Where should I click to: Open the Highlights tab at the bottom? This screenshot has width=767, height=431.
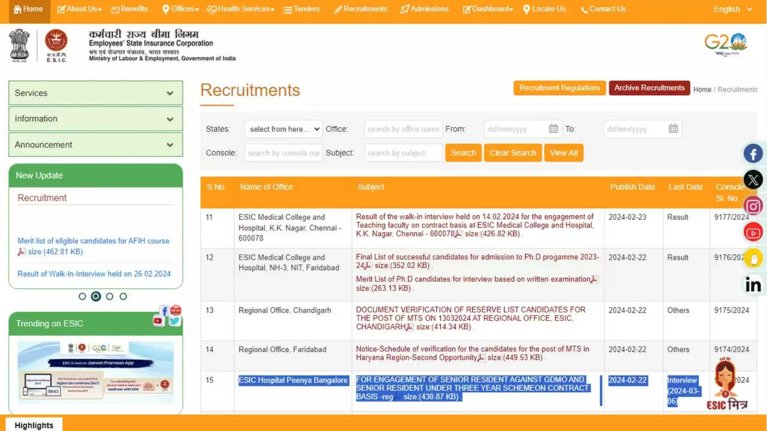click(x=34, y=425)
